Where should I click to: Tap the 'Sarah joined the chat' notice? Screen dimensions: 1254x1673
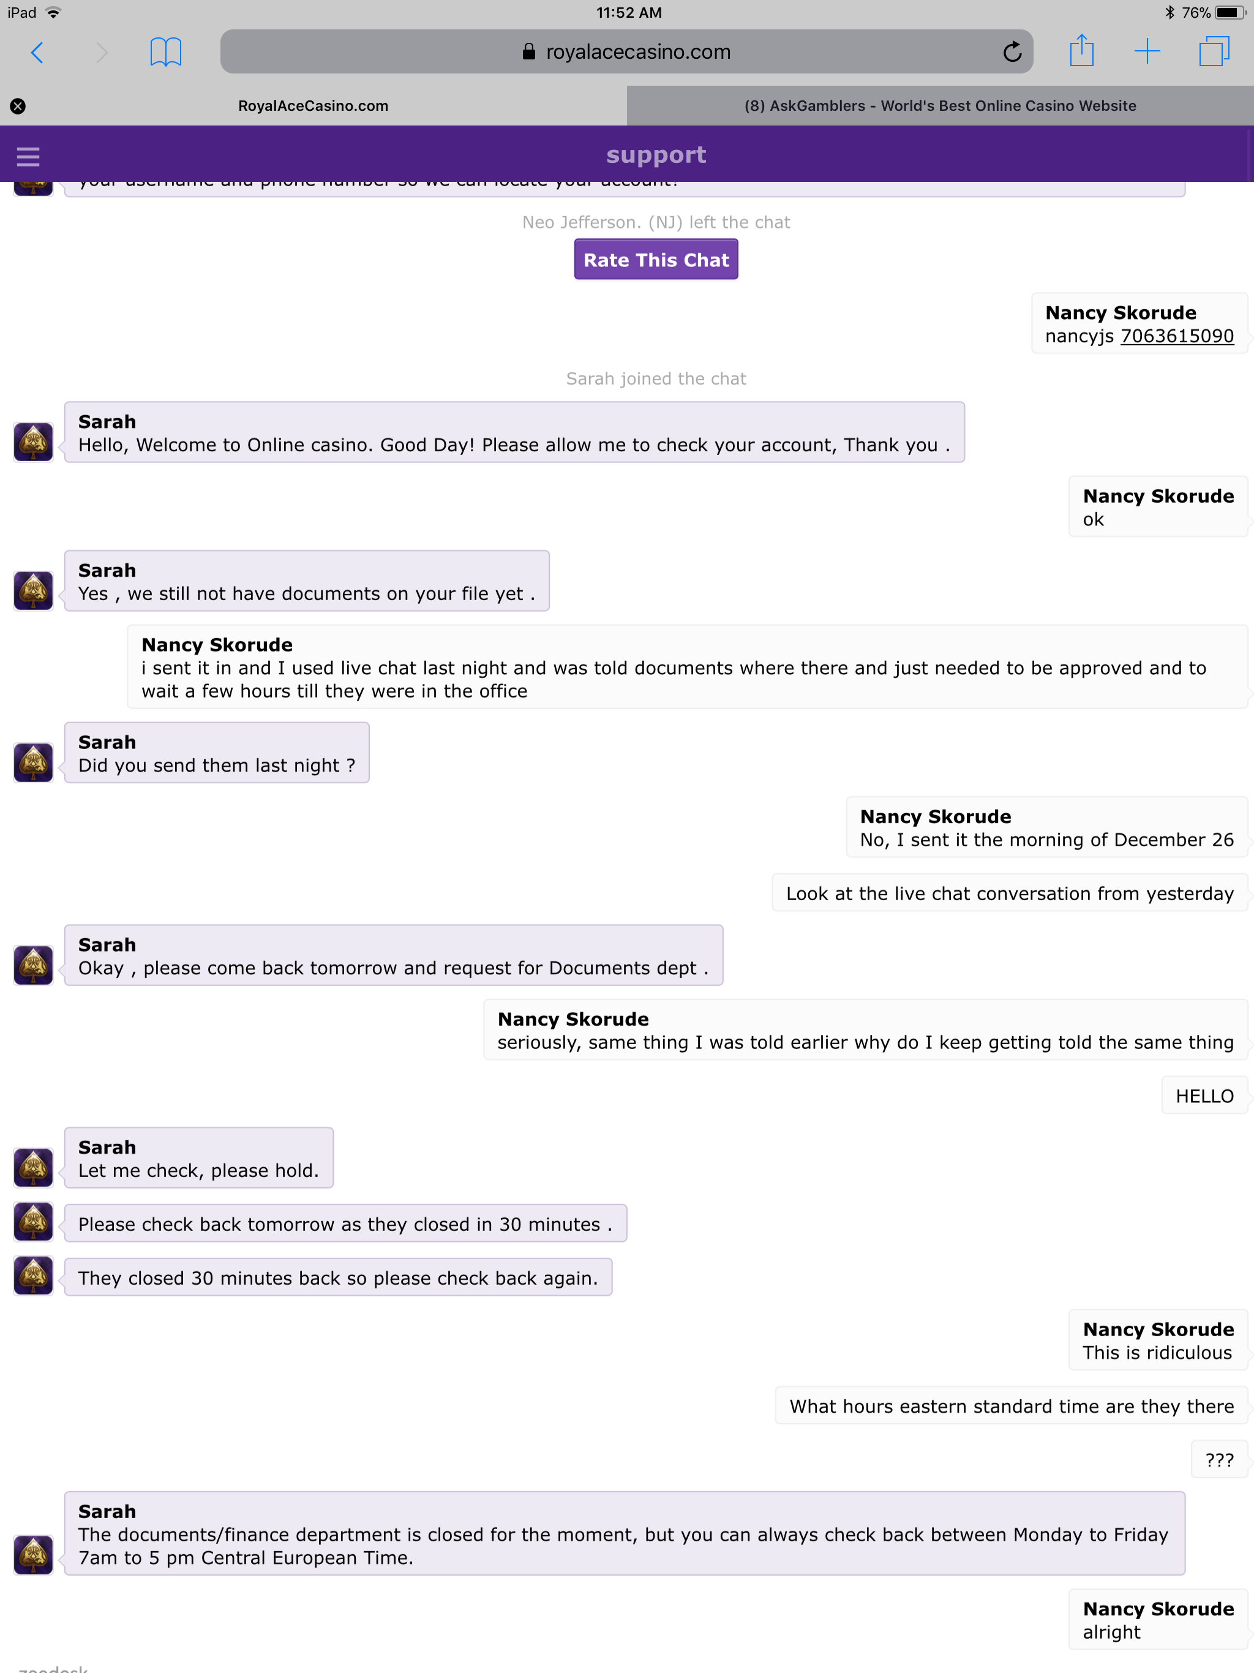point(656,378)
